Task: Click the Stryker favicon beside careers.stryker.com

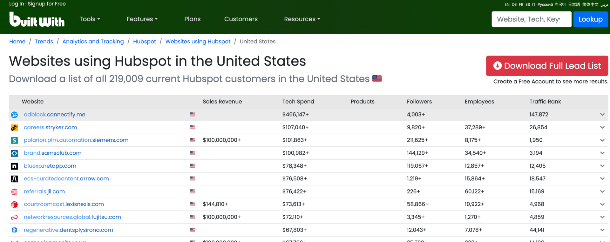Action: [14, 128]
